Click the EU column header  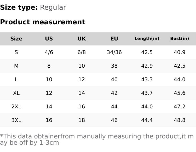(114, 39)
